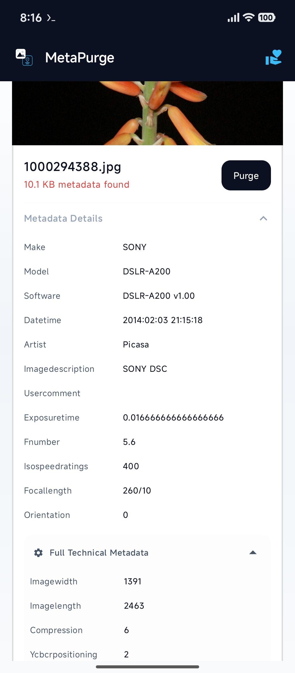Tap the 10.1 KB metadata found text
This screenshot has width=295, height=673.
76,185
